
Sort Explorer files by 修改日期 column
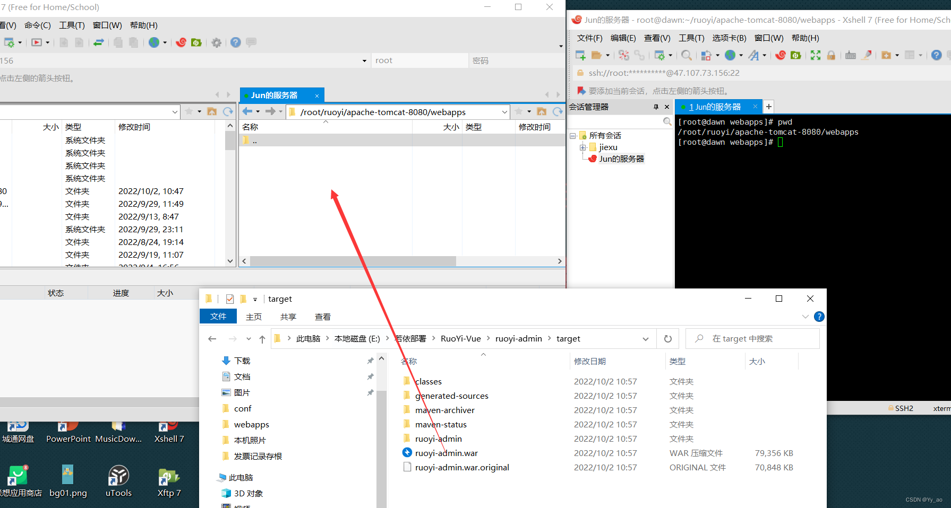point(589,361)
